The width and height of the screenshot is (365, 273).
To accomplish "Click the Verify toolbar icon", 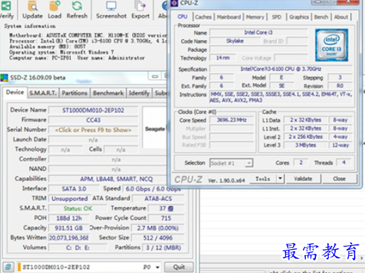I will click(6, 10).
